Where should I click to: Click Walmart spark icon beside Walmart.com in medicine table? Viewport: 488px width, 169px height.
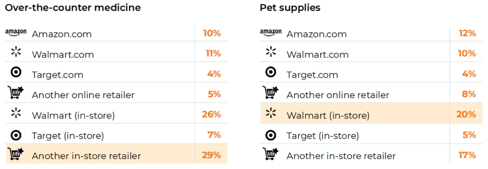tap(16, 52)
